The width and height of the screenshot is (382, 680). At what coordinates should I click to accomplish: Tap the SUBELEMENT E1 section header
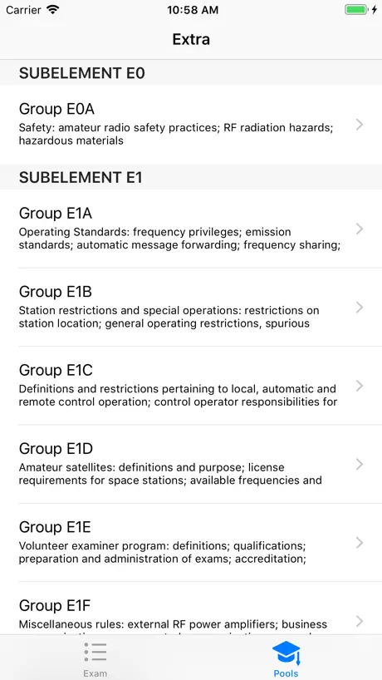pos(191,177)
